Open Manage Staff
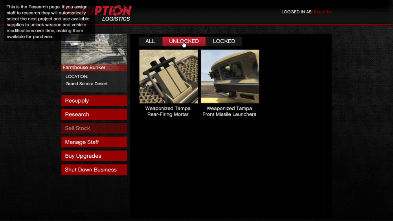 [94, 142]
